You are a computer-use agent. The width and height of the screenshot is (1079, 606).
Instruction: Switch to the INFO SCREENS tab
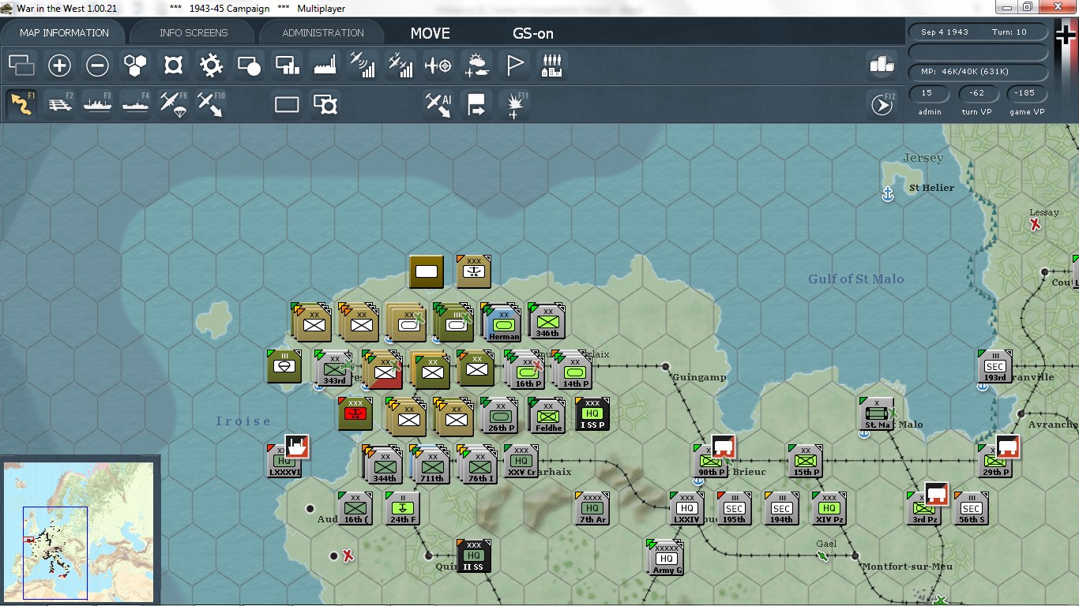(194, 32)
